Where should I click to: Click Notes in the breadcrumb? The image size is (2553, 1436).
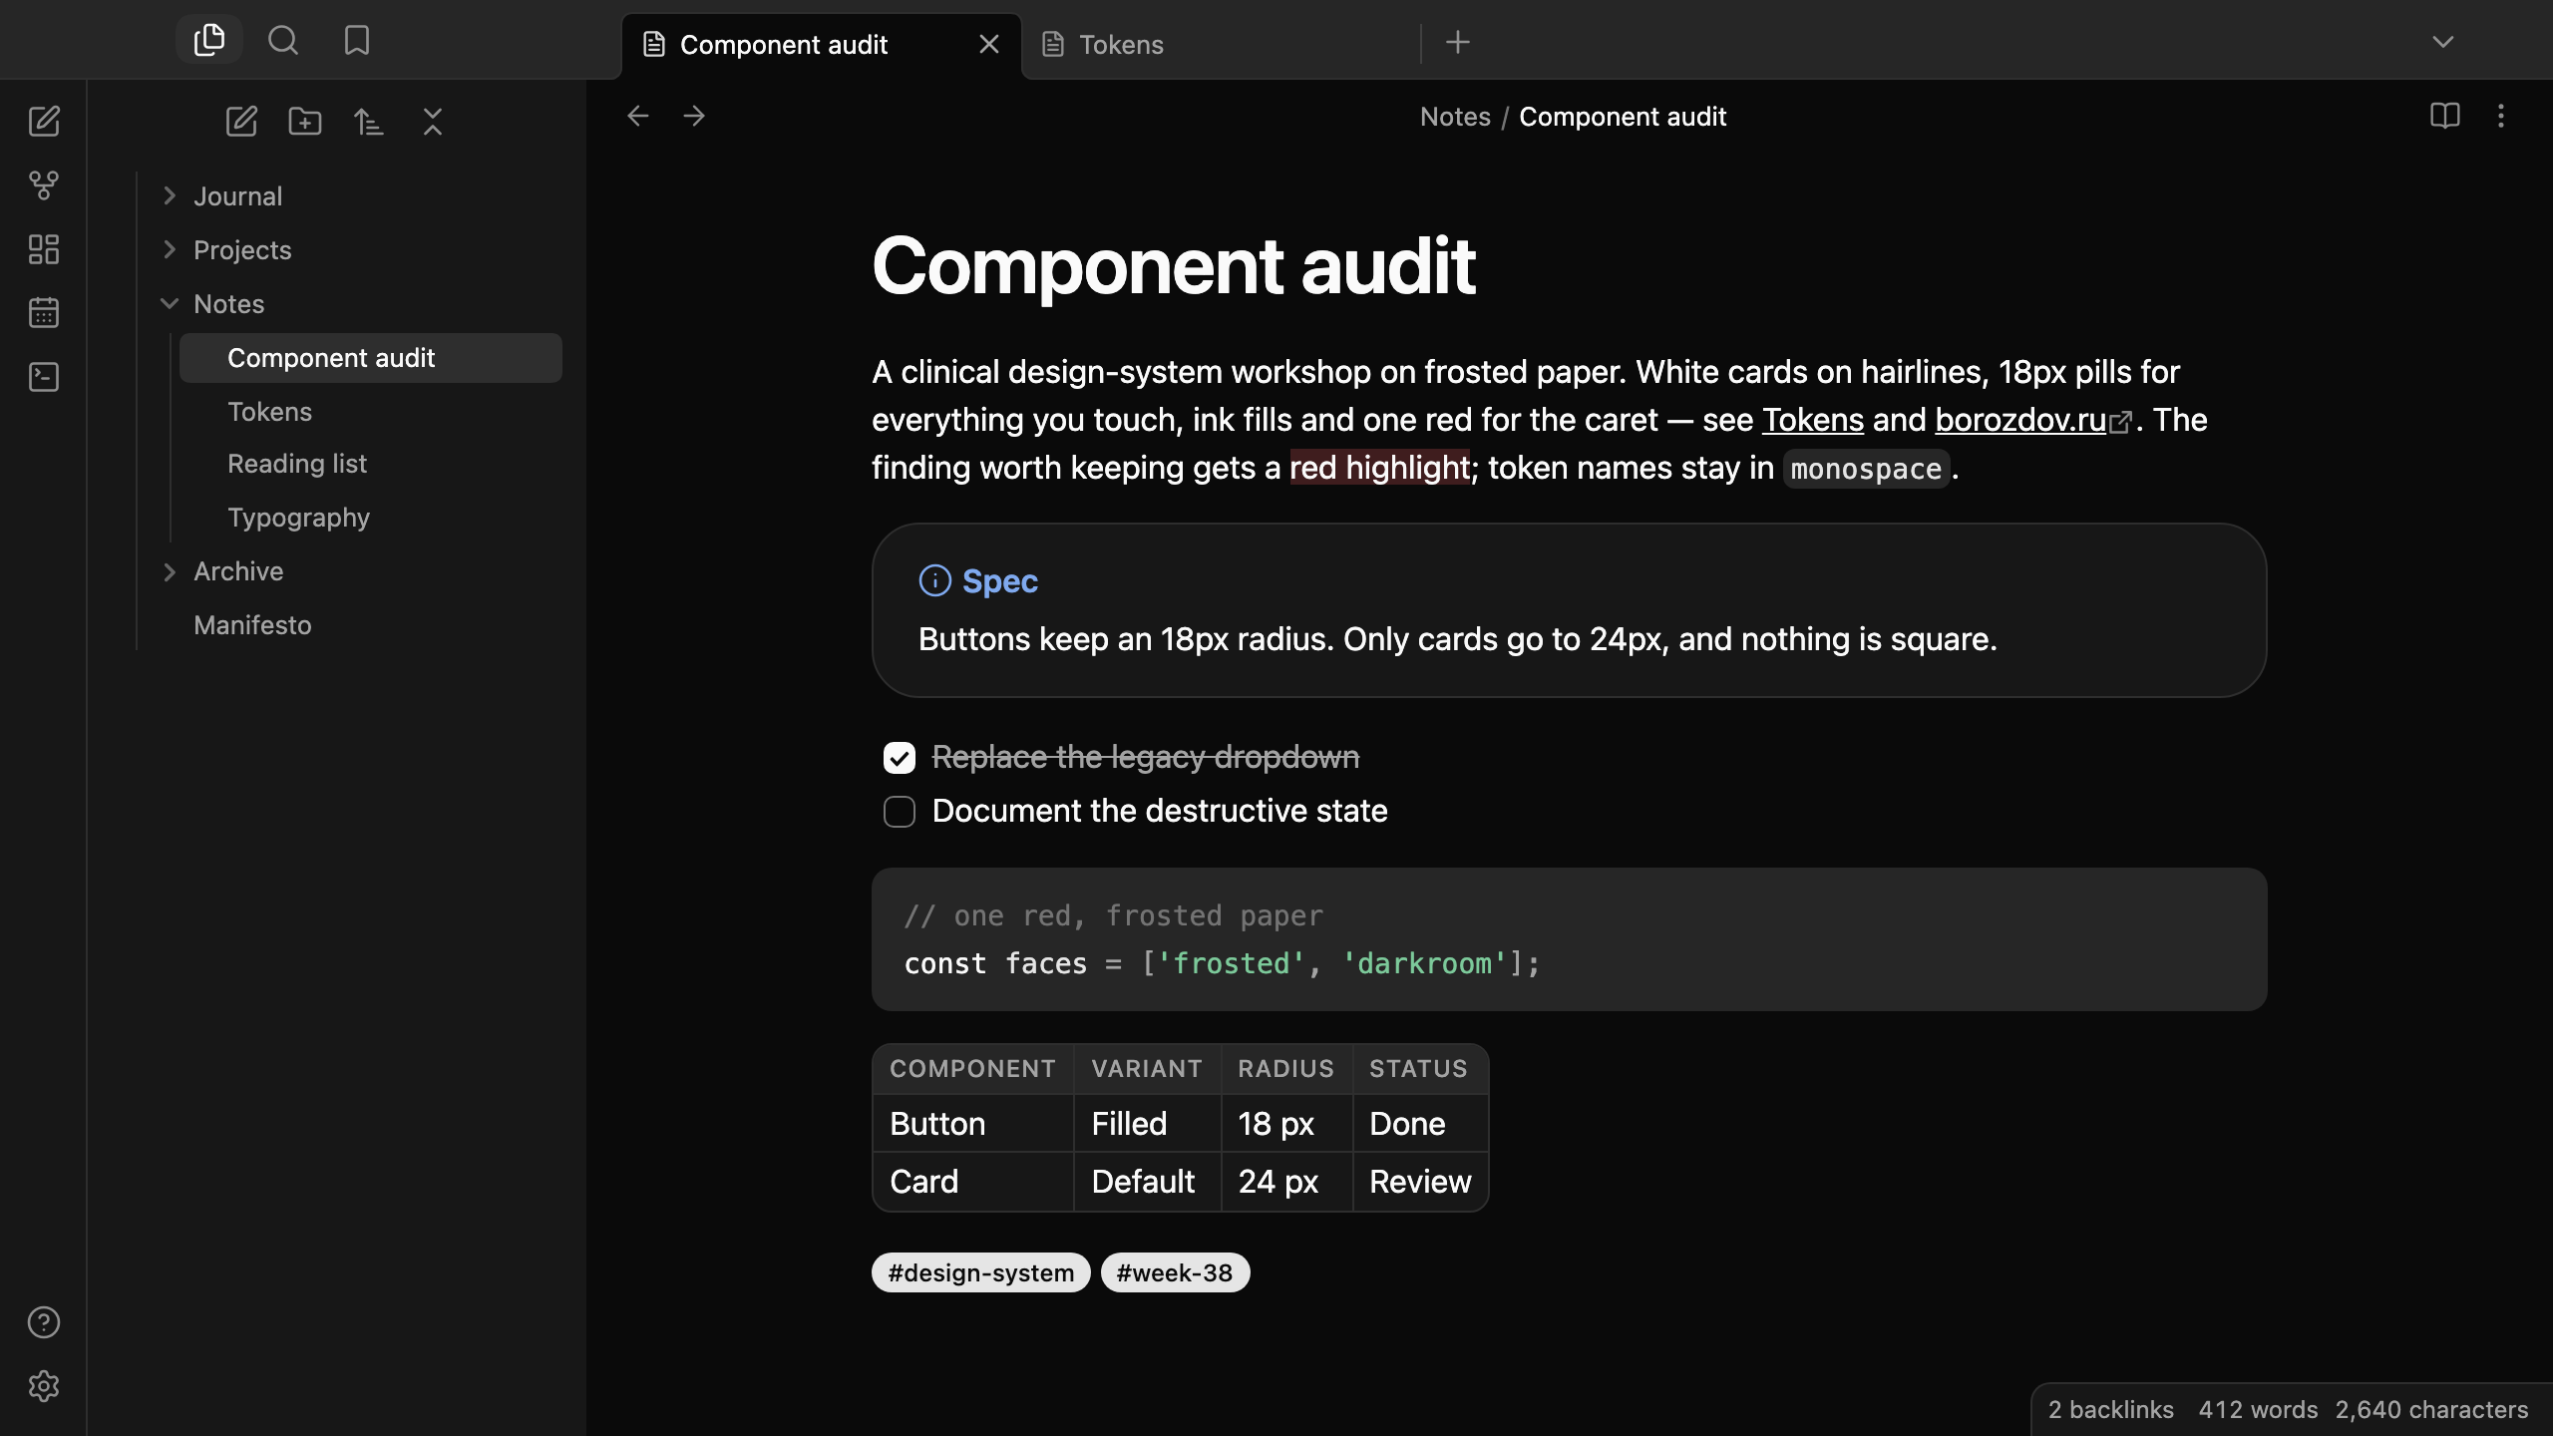pos(1455,117)
